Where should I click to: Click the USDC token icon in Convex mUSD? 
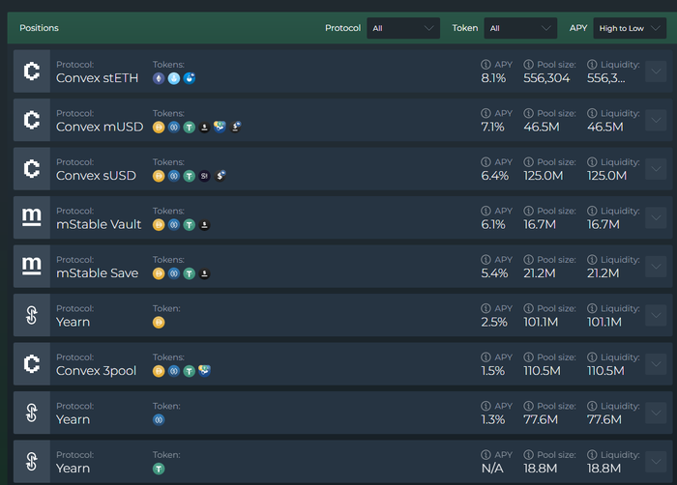point(174,128)
